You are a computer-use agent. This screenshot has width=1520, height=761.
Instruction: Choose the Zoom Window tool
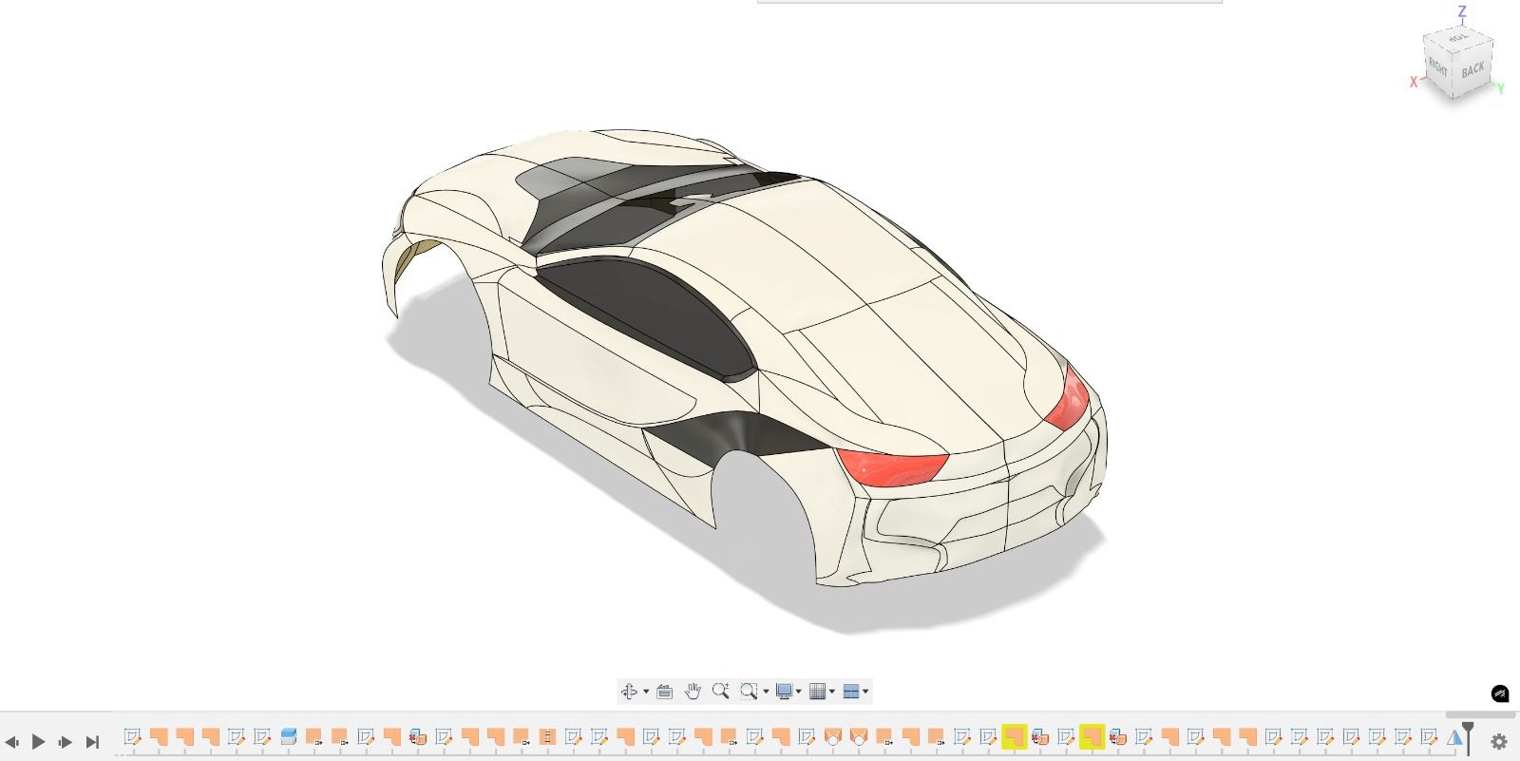coord(749,692)
